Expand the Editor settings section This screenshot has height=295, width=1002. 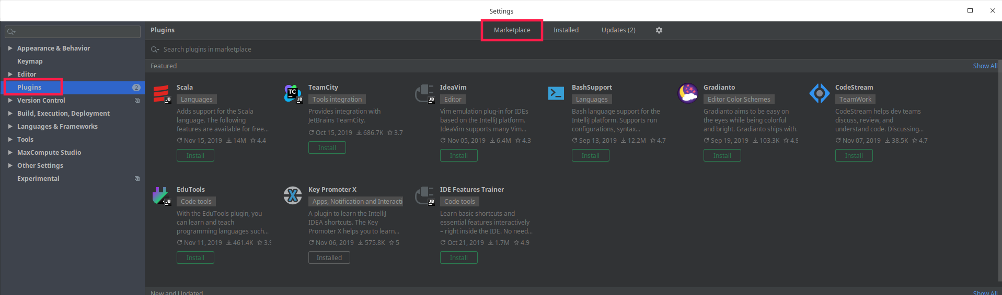pos(10,74)
